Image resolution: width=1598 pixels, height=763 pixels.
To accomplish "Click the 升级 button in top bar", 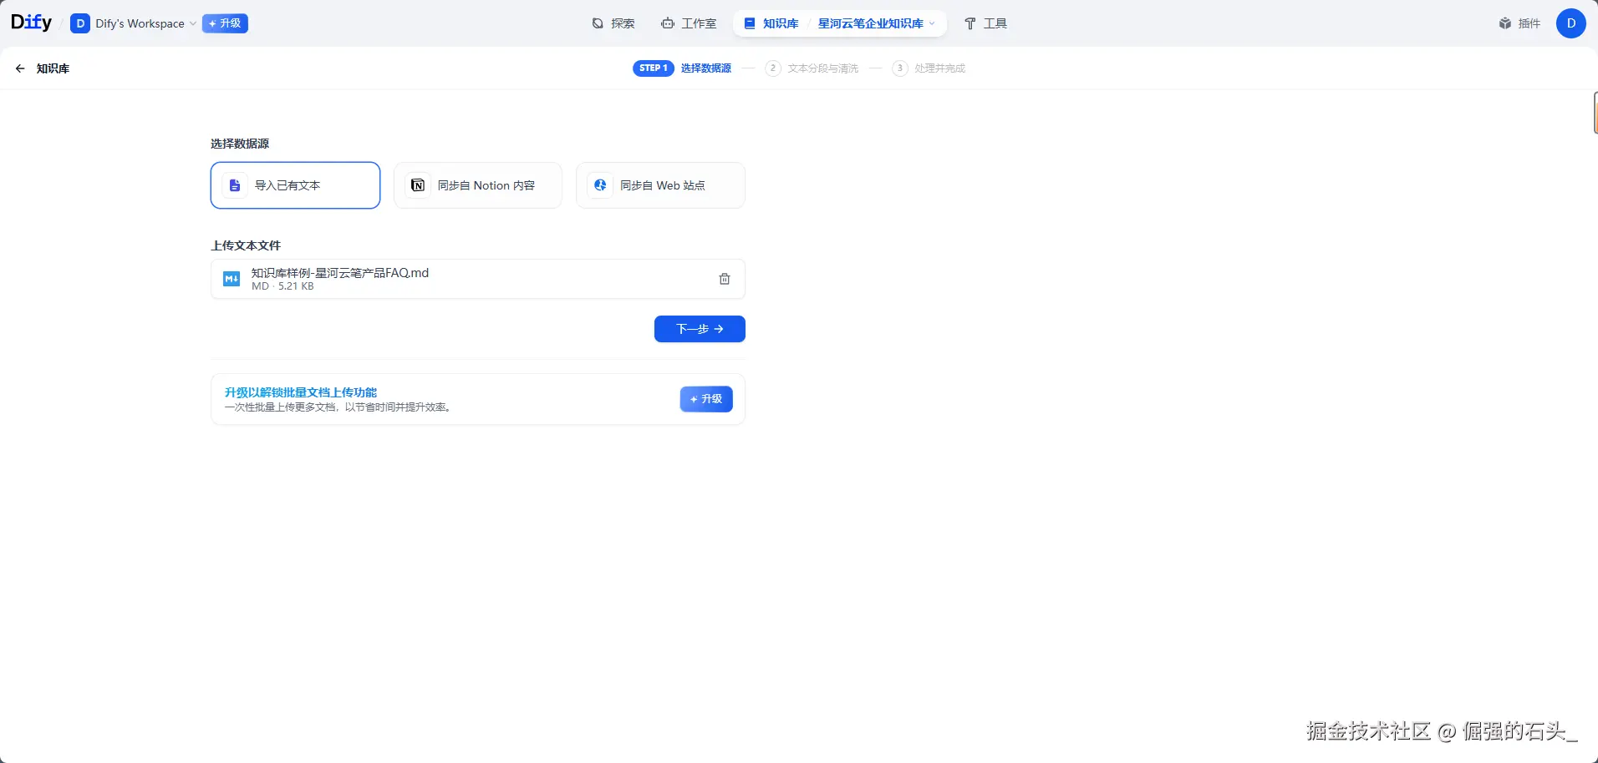I will (x=225, y=23).
